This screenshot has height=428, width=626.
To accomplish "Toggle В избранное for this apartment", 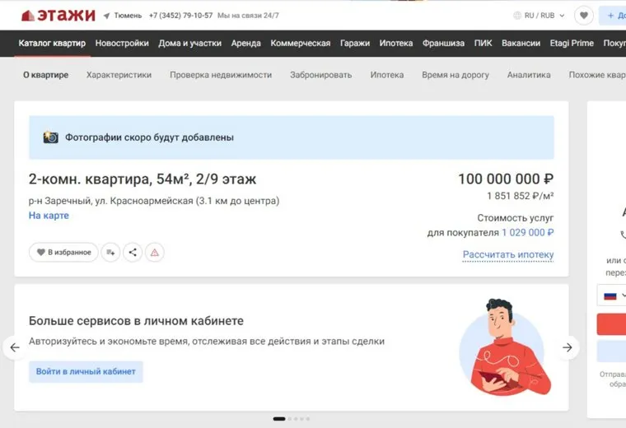I will click(63, 253).
